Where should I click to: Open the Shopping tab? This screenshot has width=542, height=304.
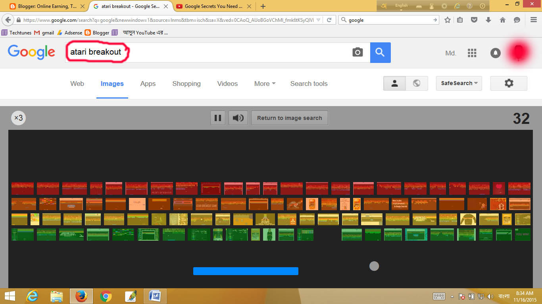[x=186, y=84]
